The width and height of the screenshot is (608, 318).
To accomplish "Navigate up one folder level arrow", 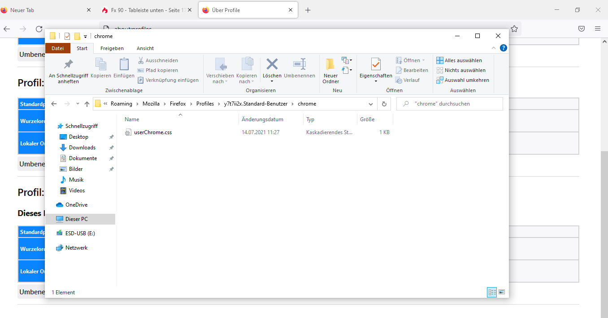I will click(x=87, y=104).
